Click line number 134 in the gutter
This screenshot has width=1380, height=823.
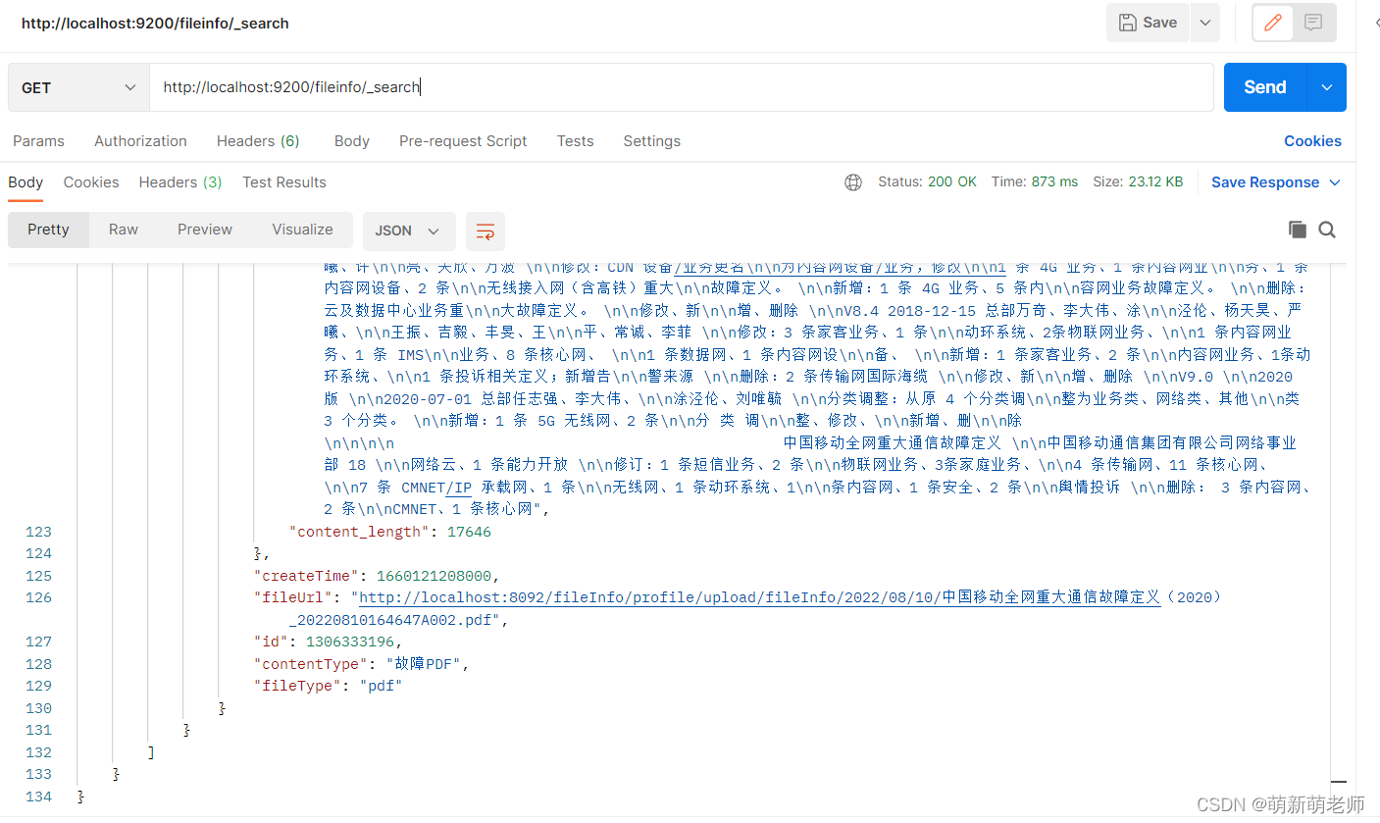click(39, 797)
